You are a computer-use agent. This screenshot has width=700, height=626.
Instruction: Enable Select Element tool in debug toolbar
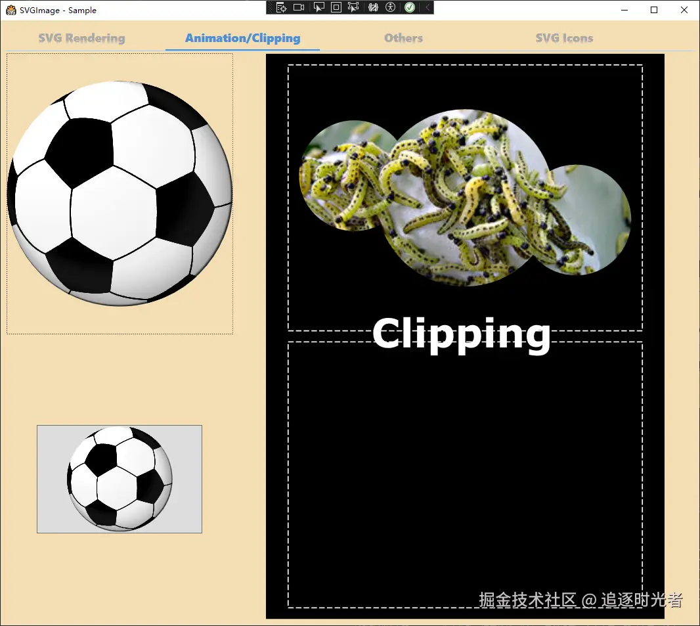point(318,7)
